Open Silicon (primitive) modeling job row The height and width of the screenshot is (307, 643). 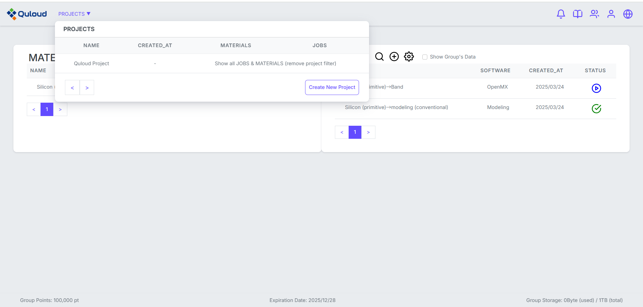click(396, 107)
